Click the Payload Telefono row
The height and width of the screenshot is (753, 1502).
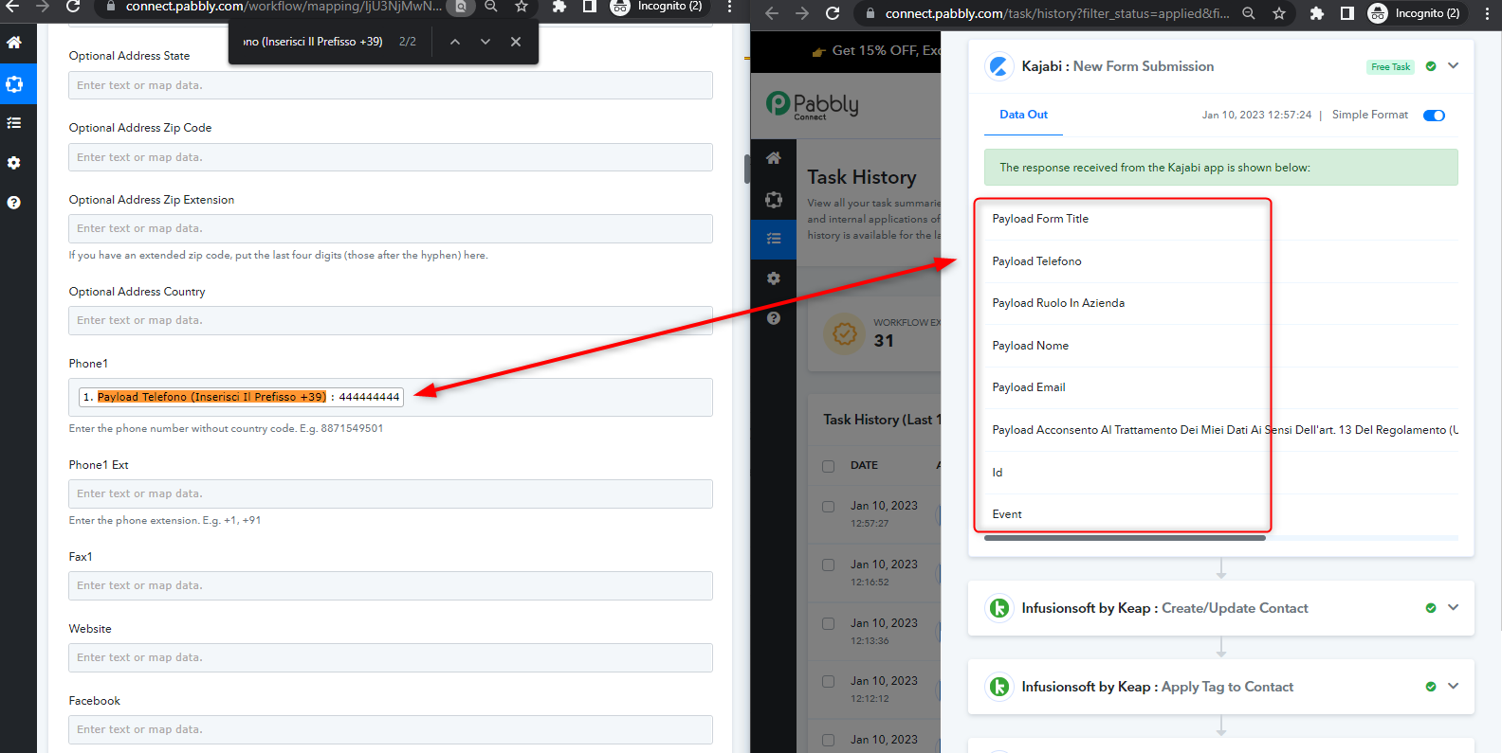[x=1221, y=261]
